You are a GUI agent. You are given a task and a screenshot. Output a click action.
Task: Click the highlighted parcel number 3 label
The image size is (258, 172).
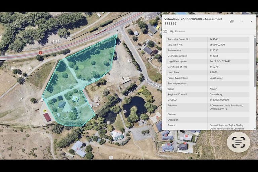click(x=76, y=98)
